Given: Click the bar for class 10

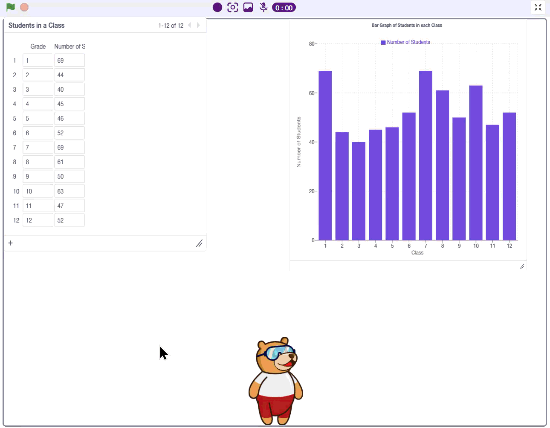Looking at the screenshot, I should coord(476,163).
